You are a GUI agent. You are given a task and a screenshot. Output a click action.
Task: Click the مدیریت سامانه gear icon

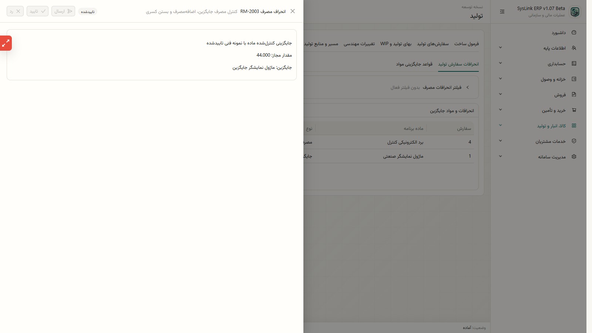pos(574,157)
